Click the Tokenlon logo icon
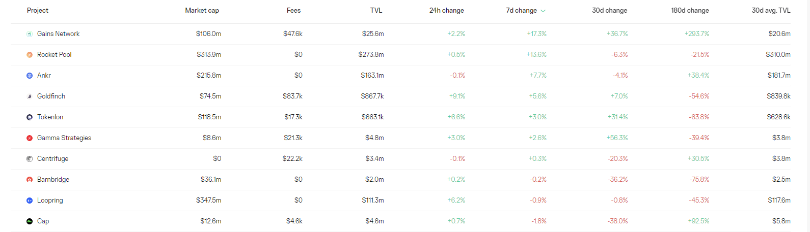Screen dimensions: 810x232 pyautogui.click(x=30, y=117)
